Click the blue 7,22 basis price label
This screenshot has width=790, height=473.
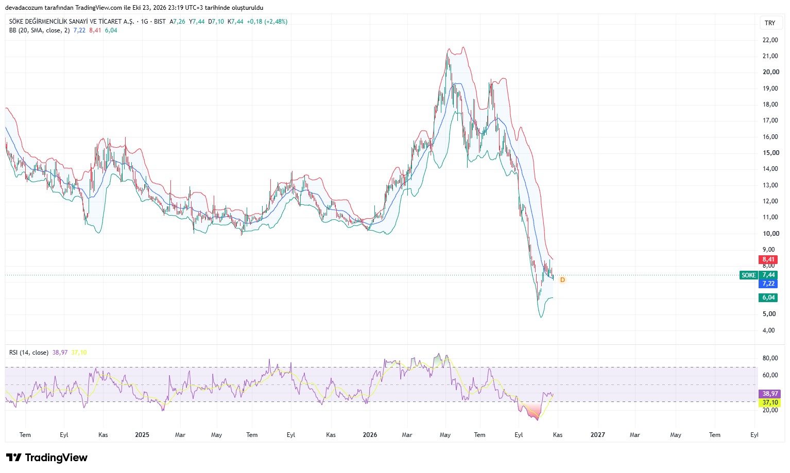[x=768, y=284]
